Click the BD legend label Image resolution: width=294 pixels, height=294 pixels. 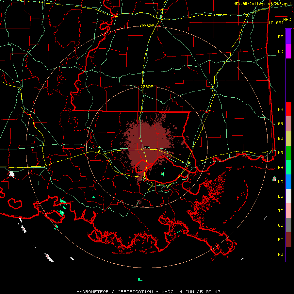coord(280,139)
